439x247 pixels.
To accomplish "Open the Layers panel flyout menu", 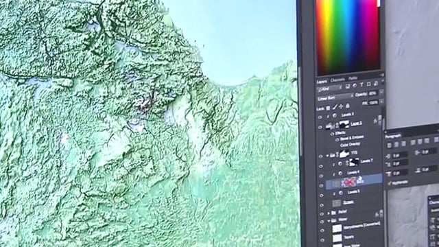I will [382, 75].
